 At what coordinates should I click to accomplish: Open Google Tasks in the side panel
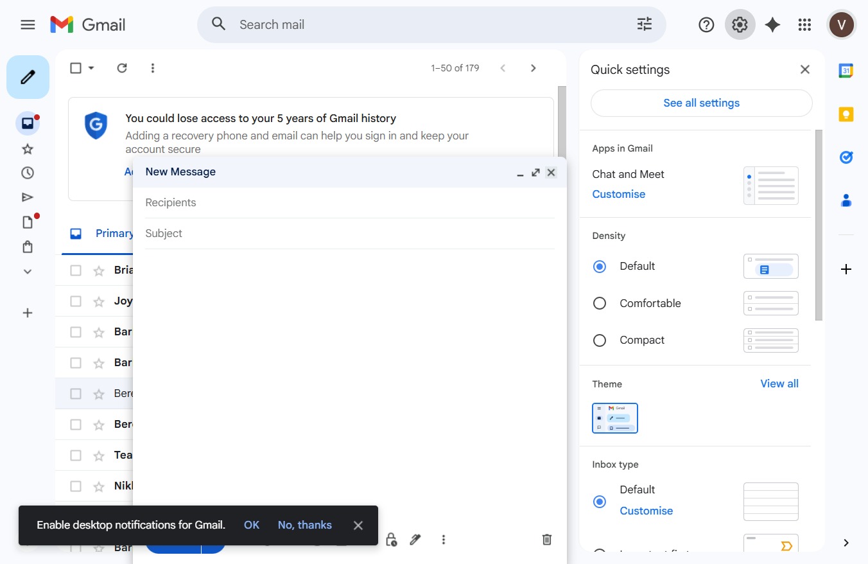[846, 157]
